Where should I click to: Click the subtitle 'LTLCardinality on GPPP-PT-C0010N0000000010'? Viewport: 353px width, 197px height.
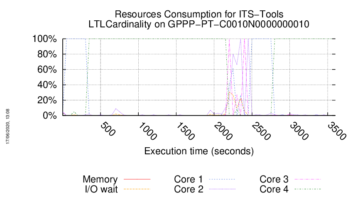click(199, 24)
